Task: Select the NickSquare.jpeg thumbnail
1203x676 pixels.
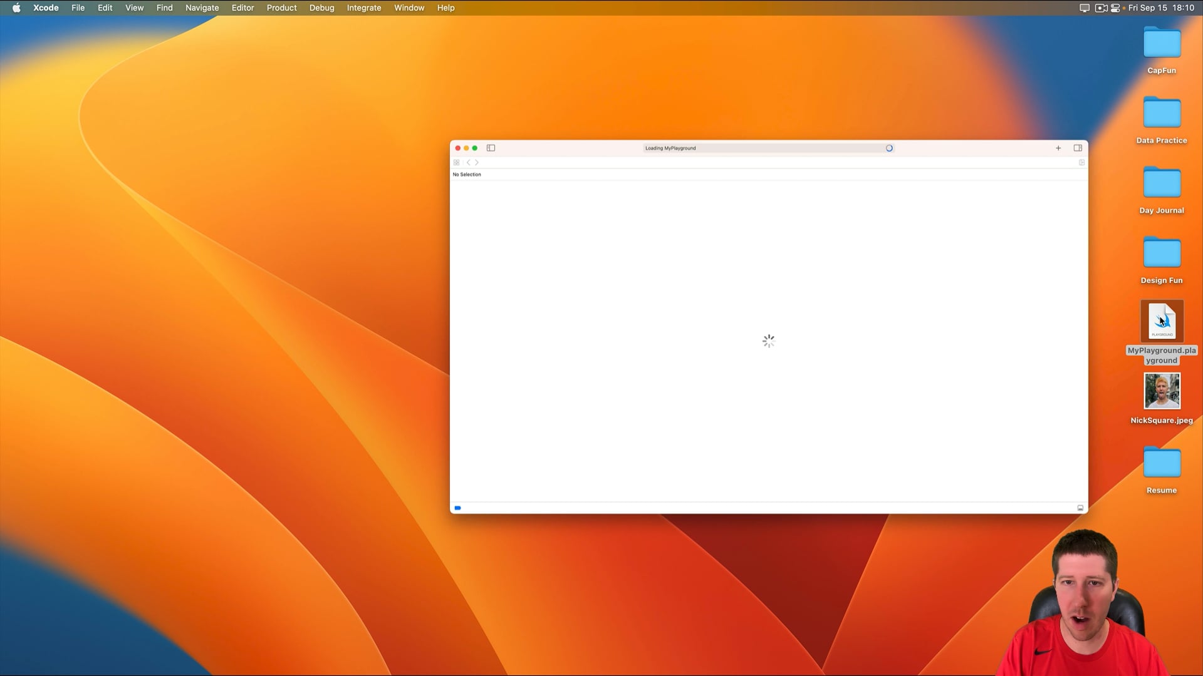Action: [x=1162, y=391]
